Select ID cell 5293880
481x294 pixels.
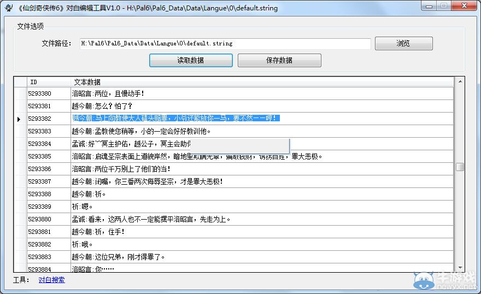[x=49, y=219]
